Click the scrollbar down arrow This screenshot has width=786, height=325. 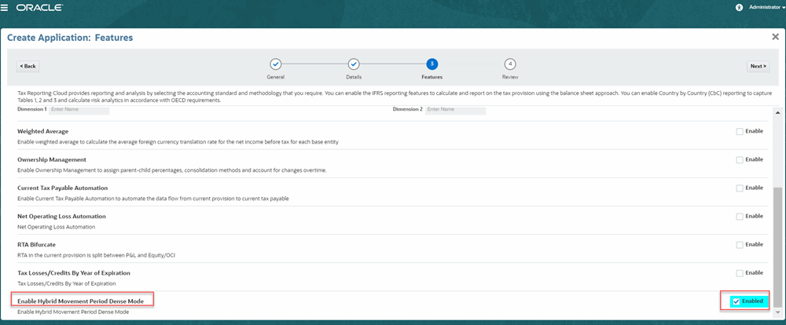778,312
